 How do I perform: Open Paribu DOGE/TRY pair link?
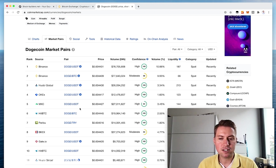coord(71,123)
